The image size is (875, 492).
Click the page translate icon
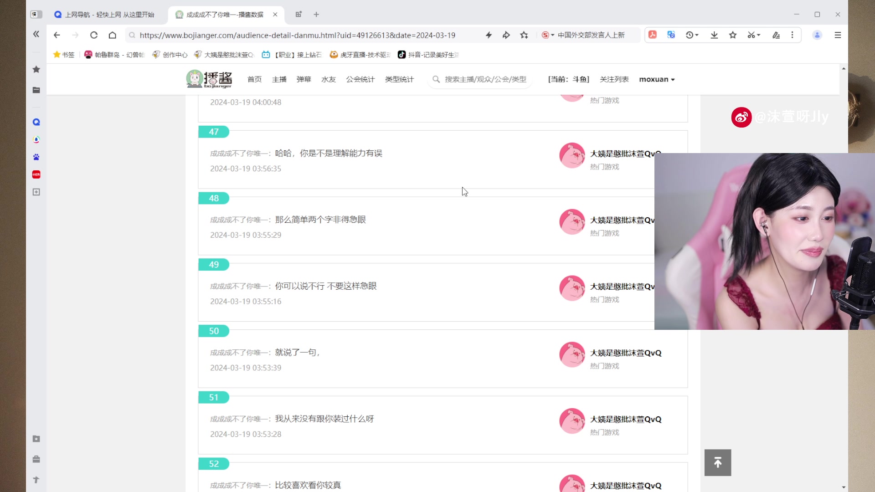coord(671,35)
